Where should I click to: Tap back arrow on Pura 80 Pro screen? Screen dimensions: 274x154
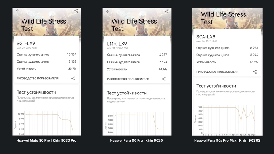(x=108, y=11)
